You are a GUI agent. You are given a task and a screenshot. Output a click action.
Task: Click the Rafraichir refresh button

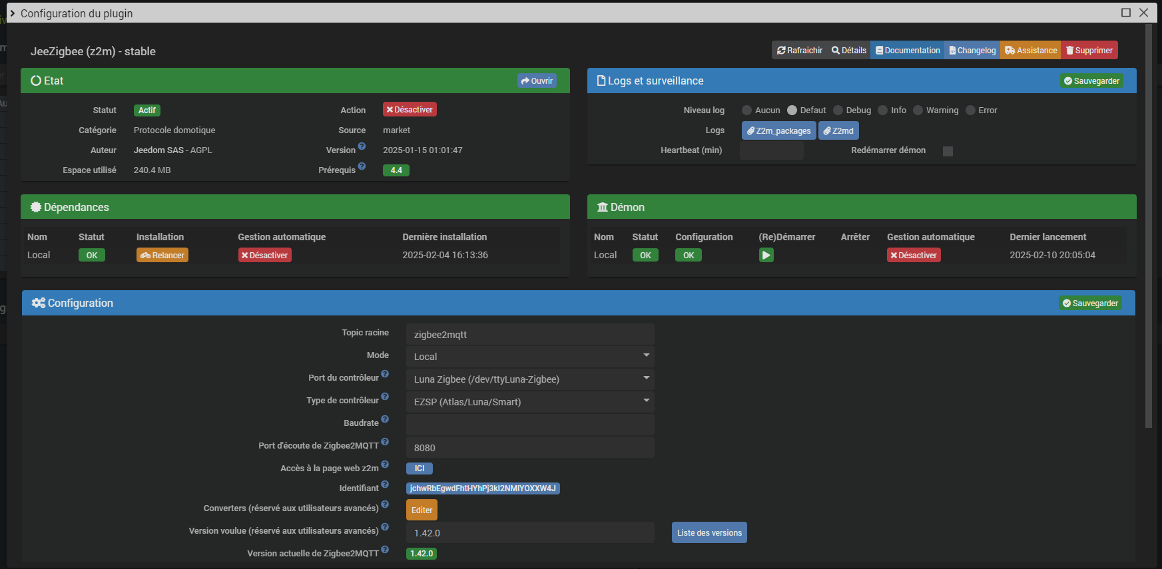(800, 51)
